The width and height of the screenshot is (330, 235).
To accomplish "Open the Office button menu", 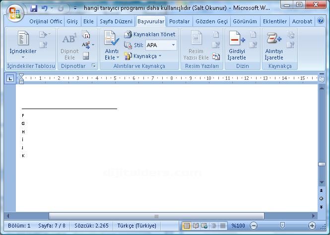I will pyautogui.click(x=15, y=13).
